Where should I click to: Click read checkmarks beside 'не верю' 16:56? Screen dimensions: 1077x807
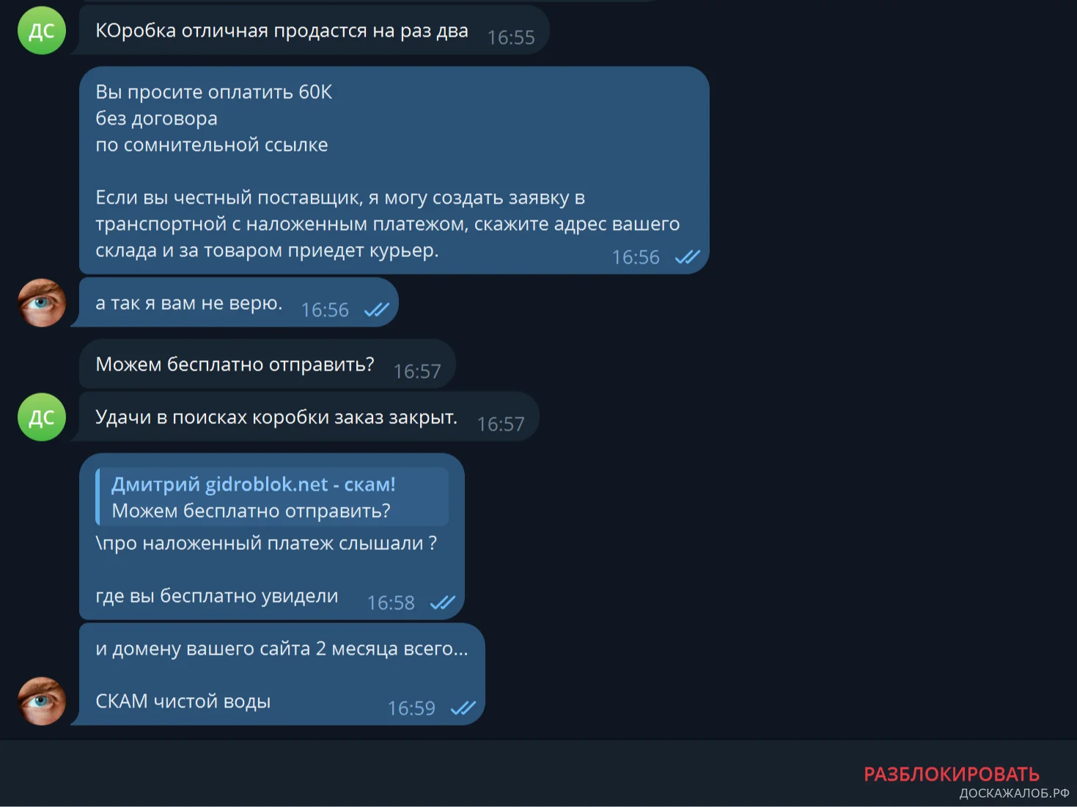point(376,310)
